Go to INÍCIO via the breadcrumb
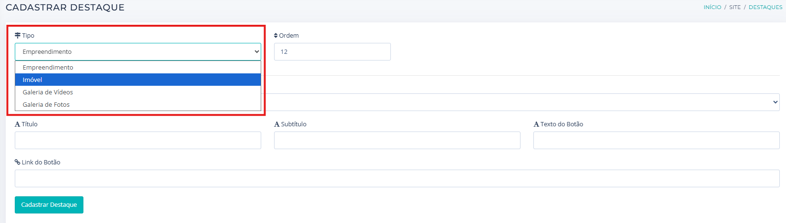 [712, 7]
